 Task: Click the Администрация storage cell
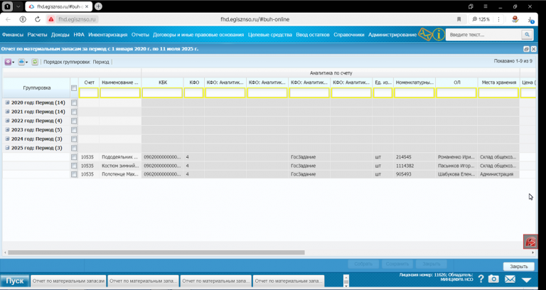tap(498, 174)
